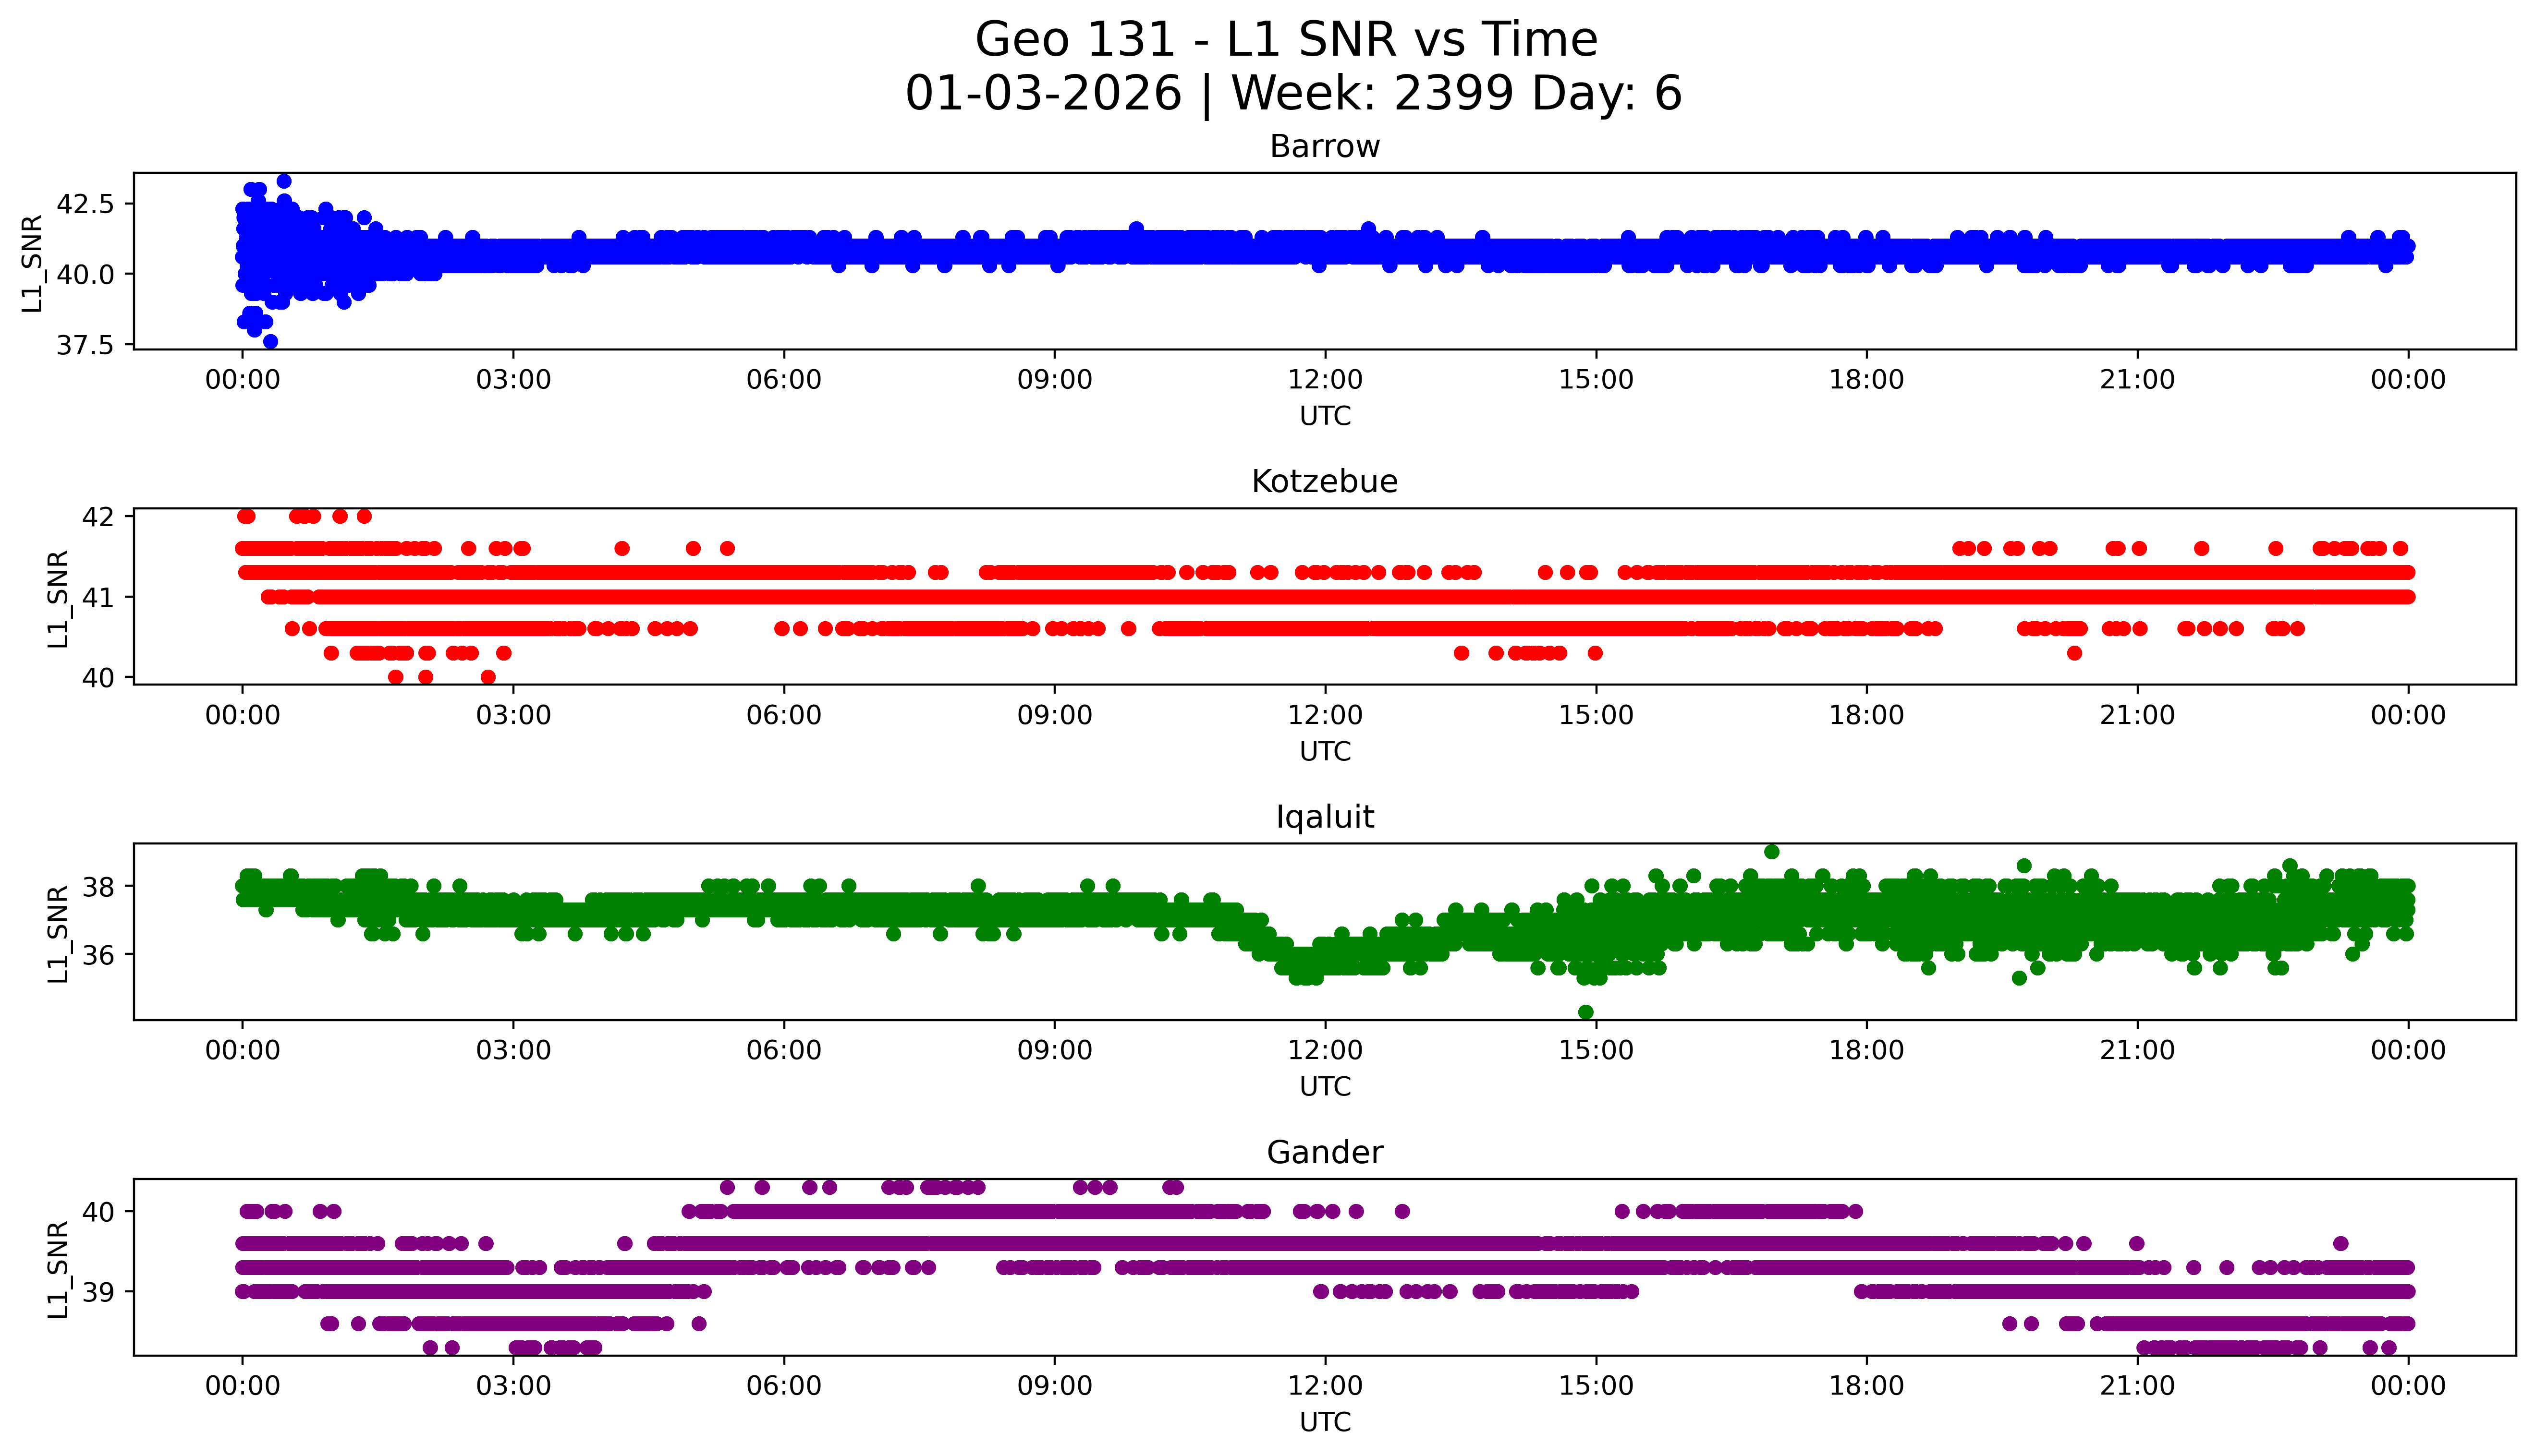The height and width of the screenshot is (1456, 2535).
Task: Click the 03:00 tick under Kotzebue plot
Action: 513,715
